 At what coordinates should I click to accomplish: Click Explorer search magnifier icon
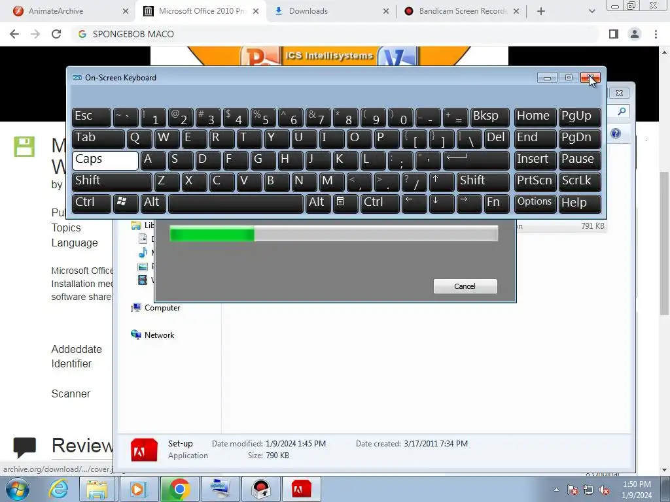pyautogui.click(x=622, y=112)
